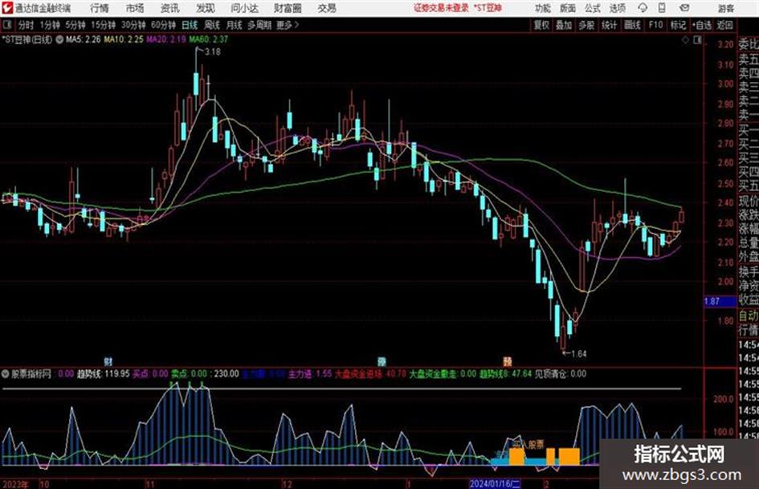Switch to 30分钟 period tab
Image resolution: width=759 pixels, height=489 pixels.
[x=133, y=25]
